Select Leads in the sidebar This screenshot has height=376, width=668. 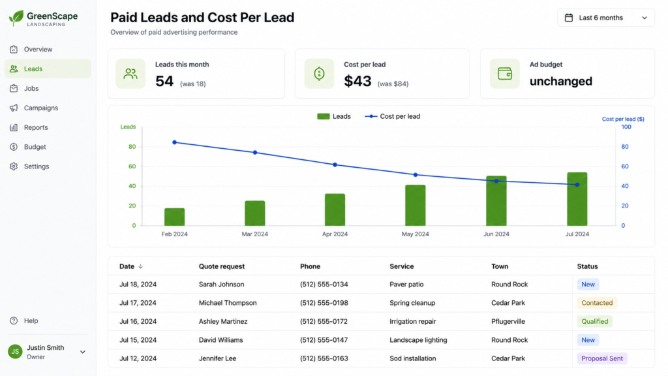[x=48, y=69]
